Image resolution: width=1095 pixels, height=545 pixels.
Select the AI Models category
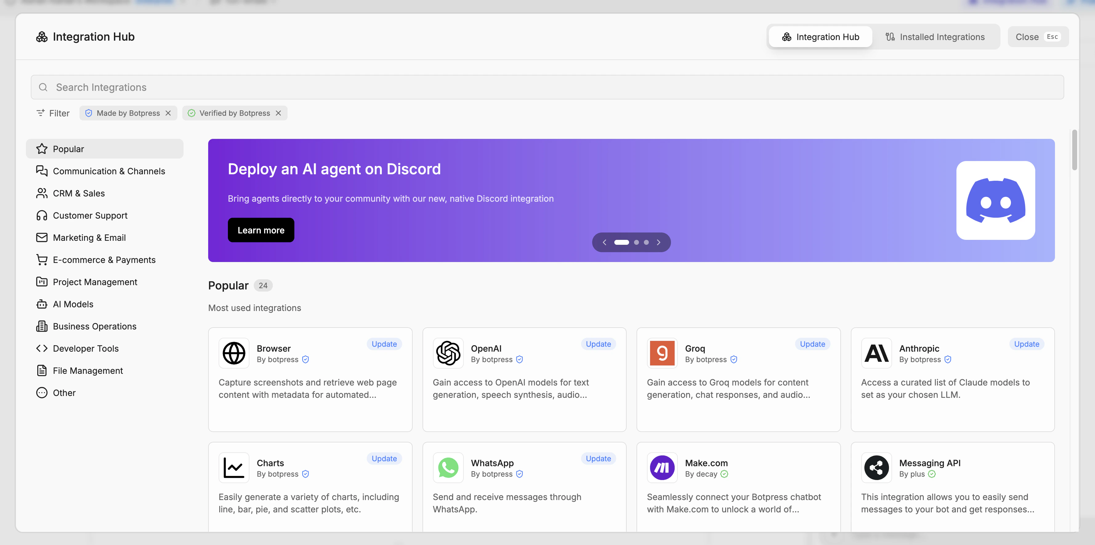(x=73, y=304)
